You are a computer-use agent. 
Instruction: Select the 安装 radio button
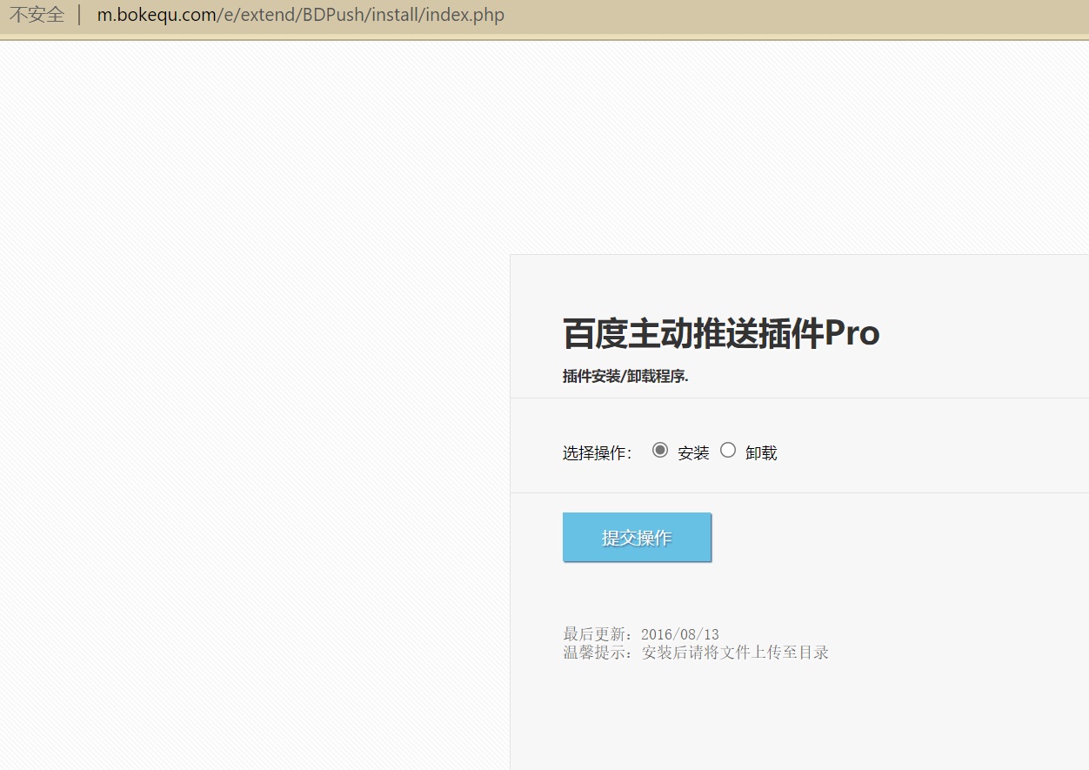pos(660,450)
